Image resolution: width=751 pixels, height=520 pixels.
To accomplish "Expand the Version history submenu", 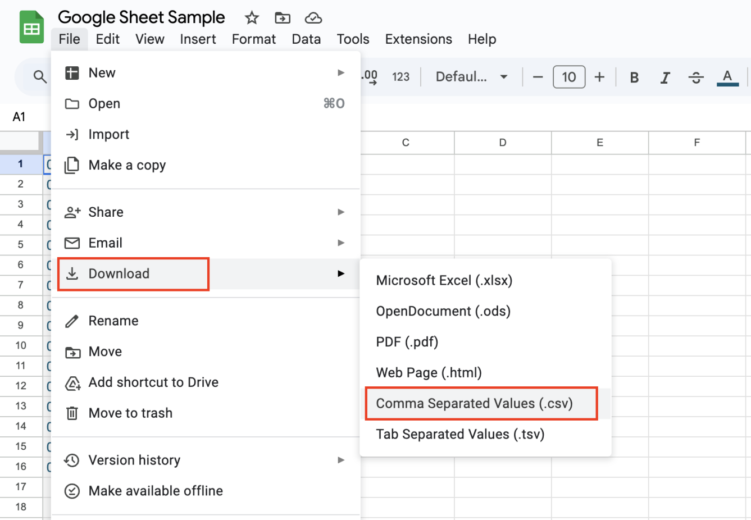I will 134,460.
